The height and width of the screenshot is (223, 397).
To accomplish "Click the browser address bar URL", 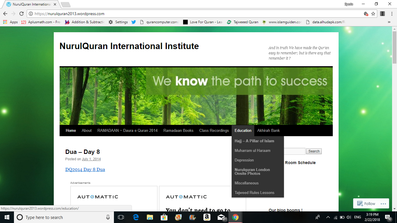I will tap(69, 14).
